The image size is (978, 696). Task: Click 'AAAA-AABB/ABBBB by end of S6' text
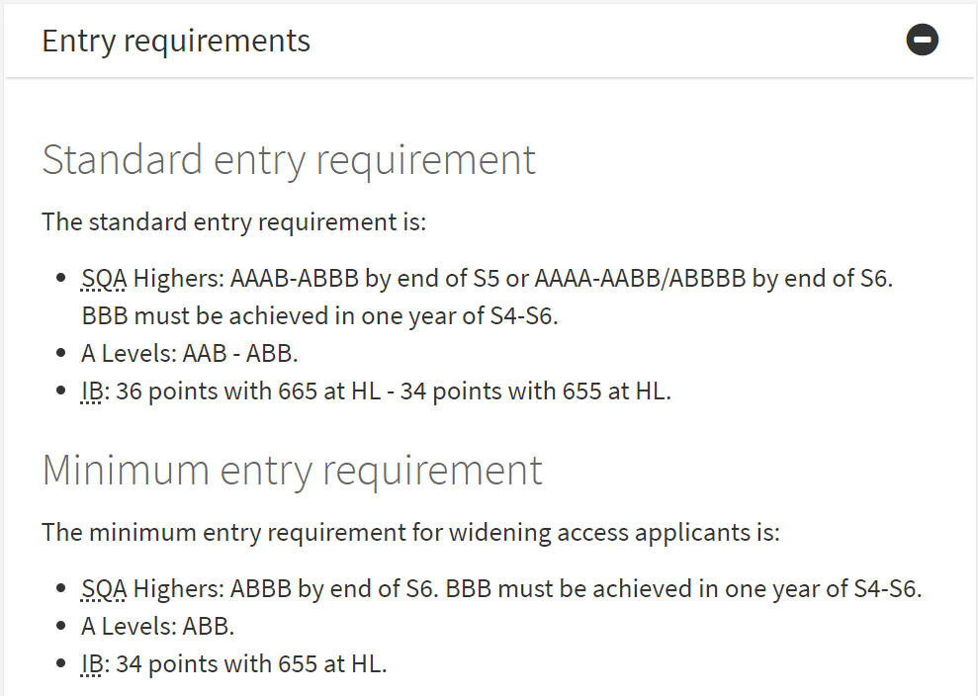pos(712,278)
